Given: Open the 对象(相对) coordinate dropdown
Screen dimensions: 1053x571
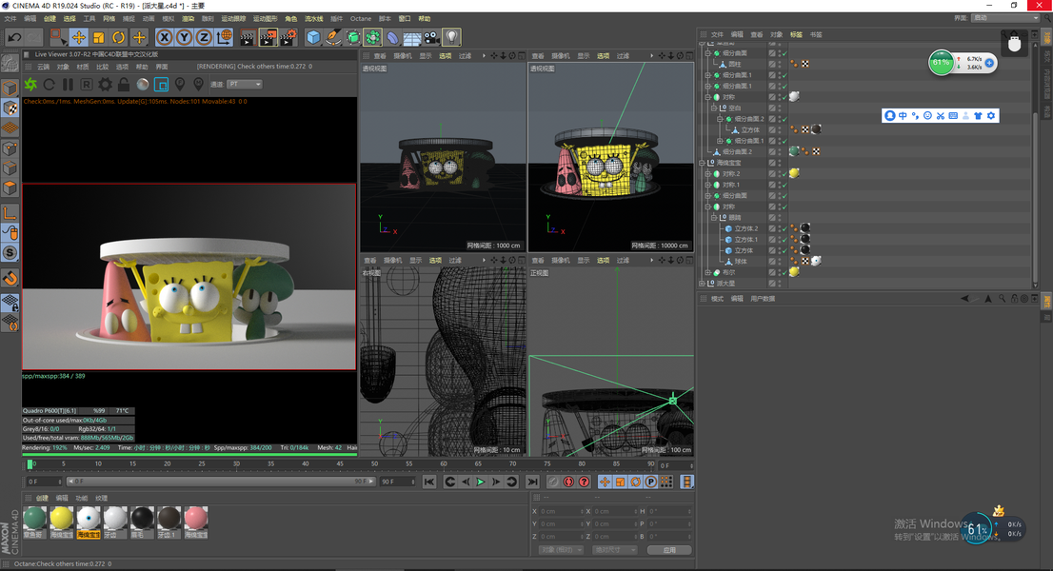Looking at the screenshot, I should (561, 549).
